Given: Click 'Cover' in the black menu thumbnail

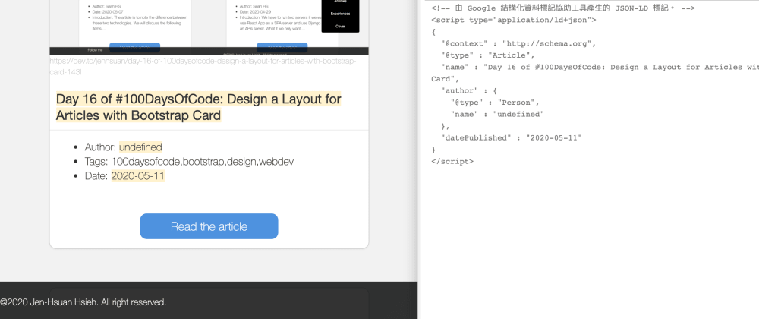Looking at the screenshot, I should (340, 26).
